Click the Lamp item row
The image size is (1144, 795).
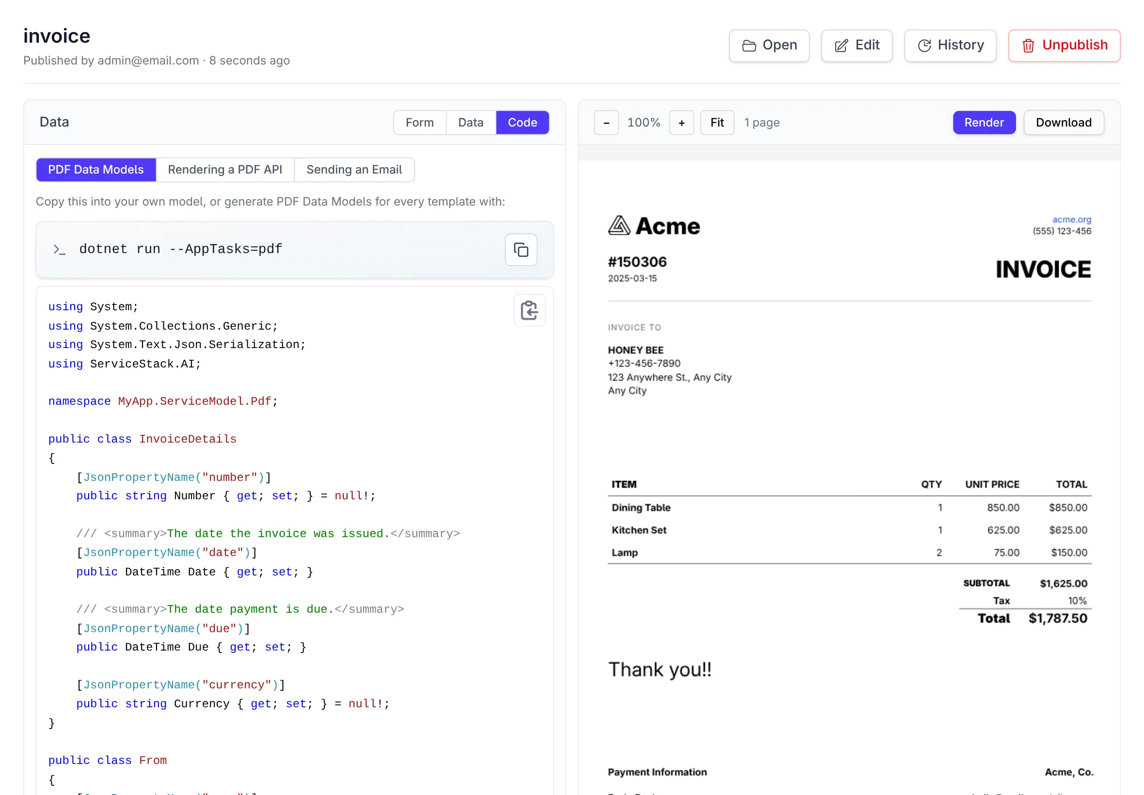(849, 553)
